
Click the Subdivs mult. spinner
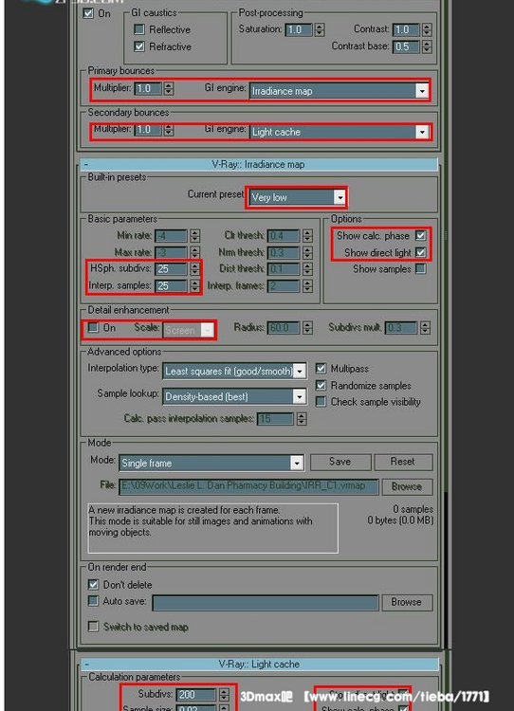point(425,327)
